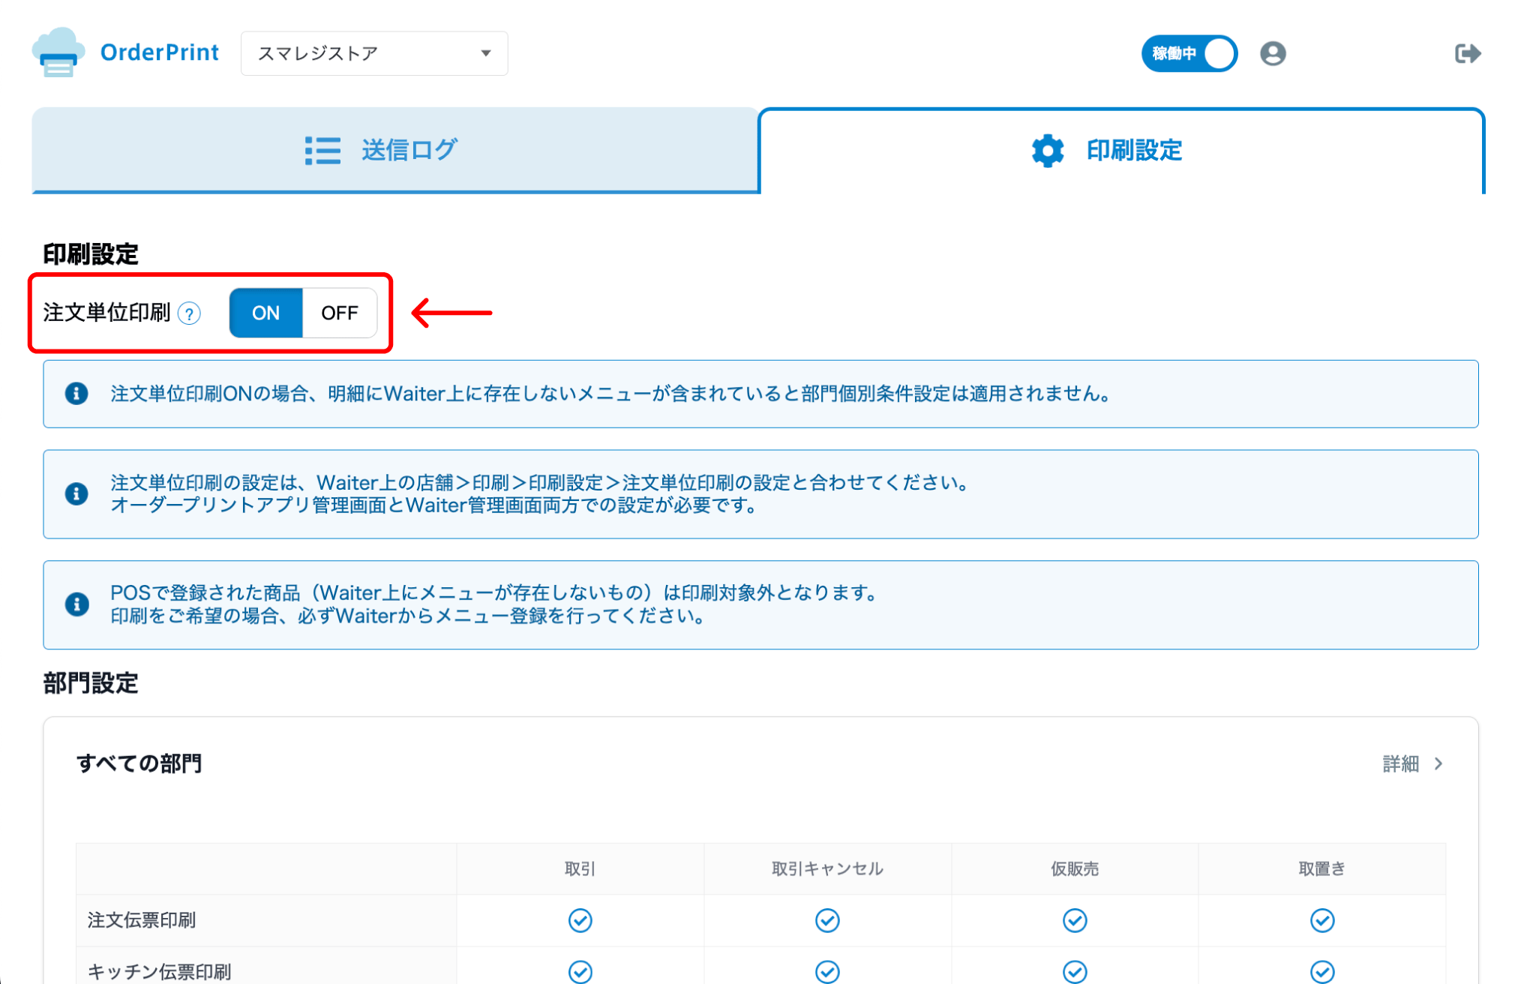
Task: Expand すべての部門 details chevron
Action: click(x=1438, y=763)
